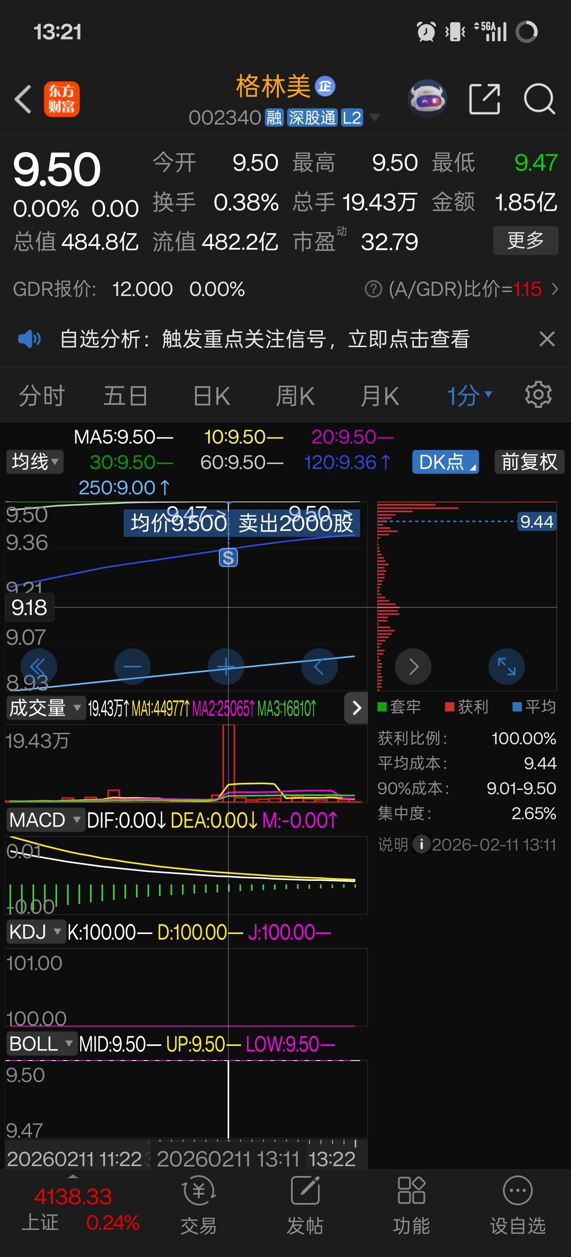The image size is (571, 1257).
Task: Open stock search magnifier
Action: pyautogui.click(x=539, y=99)
